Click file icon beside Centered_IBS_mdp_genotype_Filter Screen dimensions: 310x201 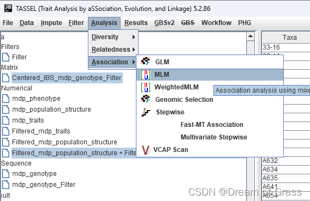pyautogui.click(x=6, y=78)
